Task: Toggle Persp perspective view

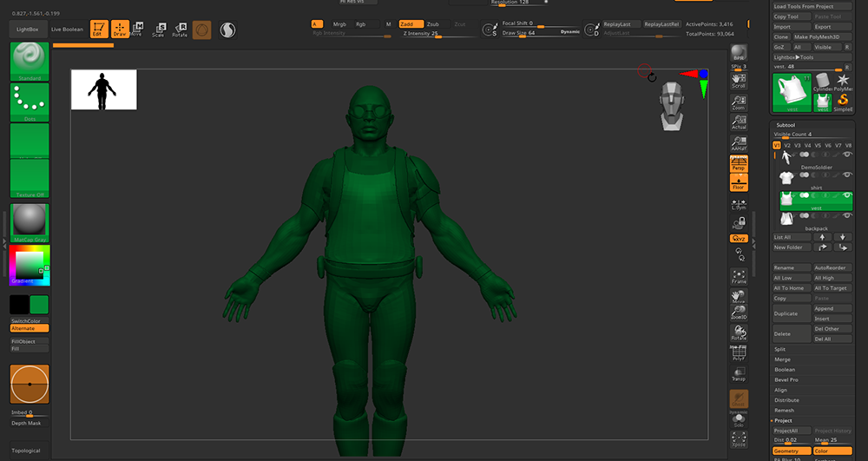Action: click(x=739, y=164)
